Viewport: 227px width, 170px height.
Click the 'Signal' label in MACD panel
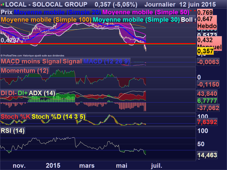(x=72, y=61)
